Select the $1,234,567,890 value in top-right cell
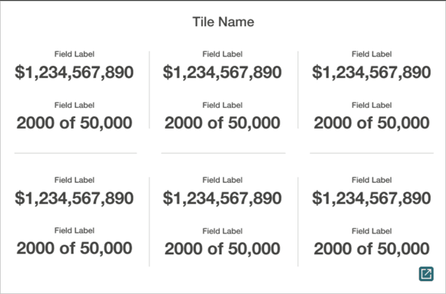446x294 pixels. (372, 72)
